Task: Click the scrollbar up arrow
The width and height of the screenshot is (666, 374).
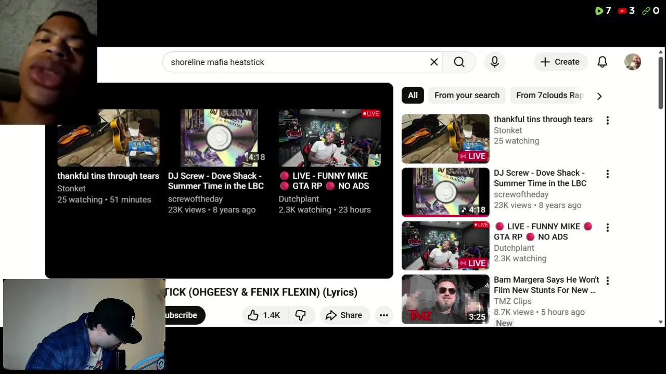Action: click(661, 52)
